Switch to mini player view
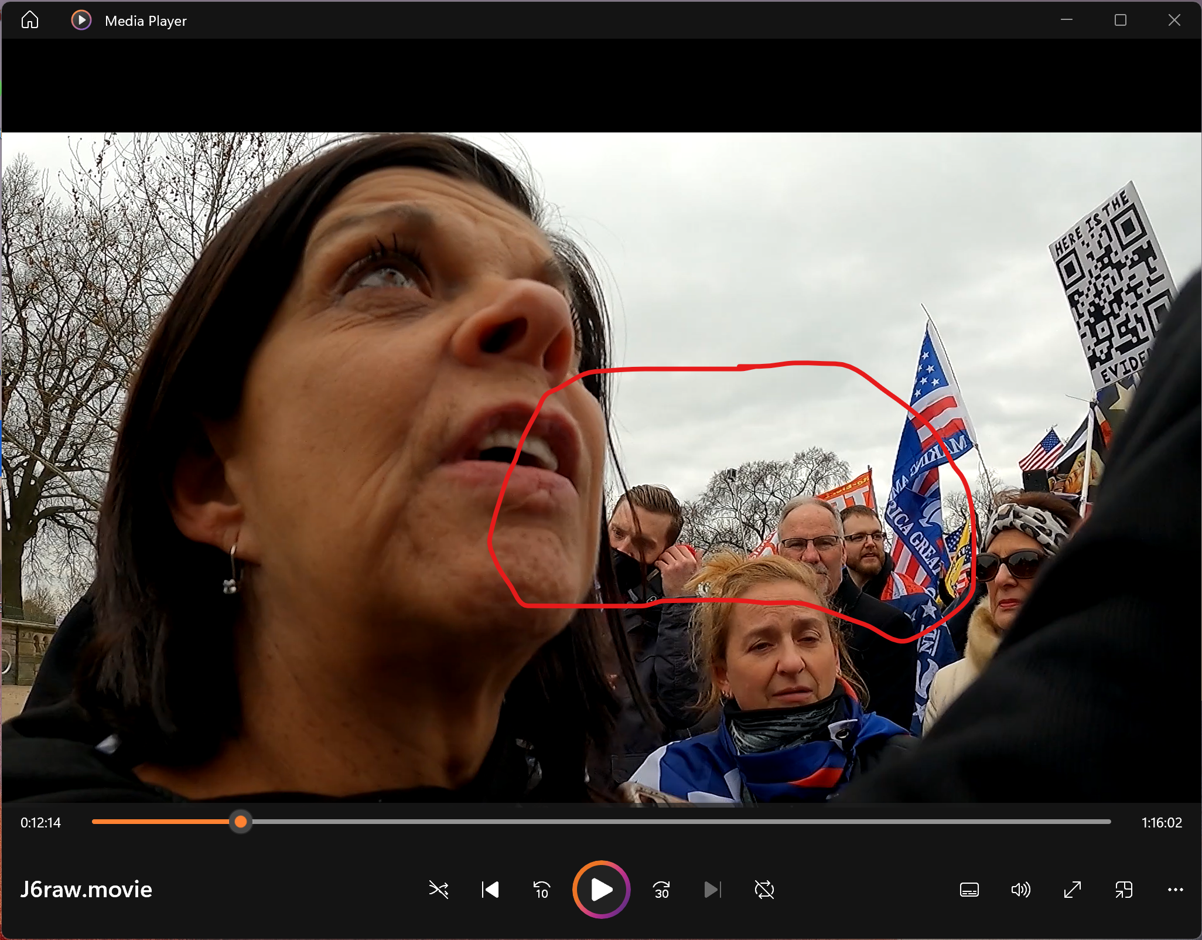Viewport: 1202px width, 940px height. click(1124, 890)
